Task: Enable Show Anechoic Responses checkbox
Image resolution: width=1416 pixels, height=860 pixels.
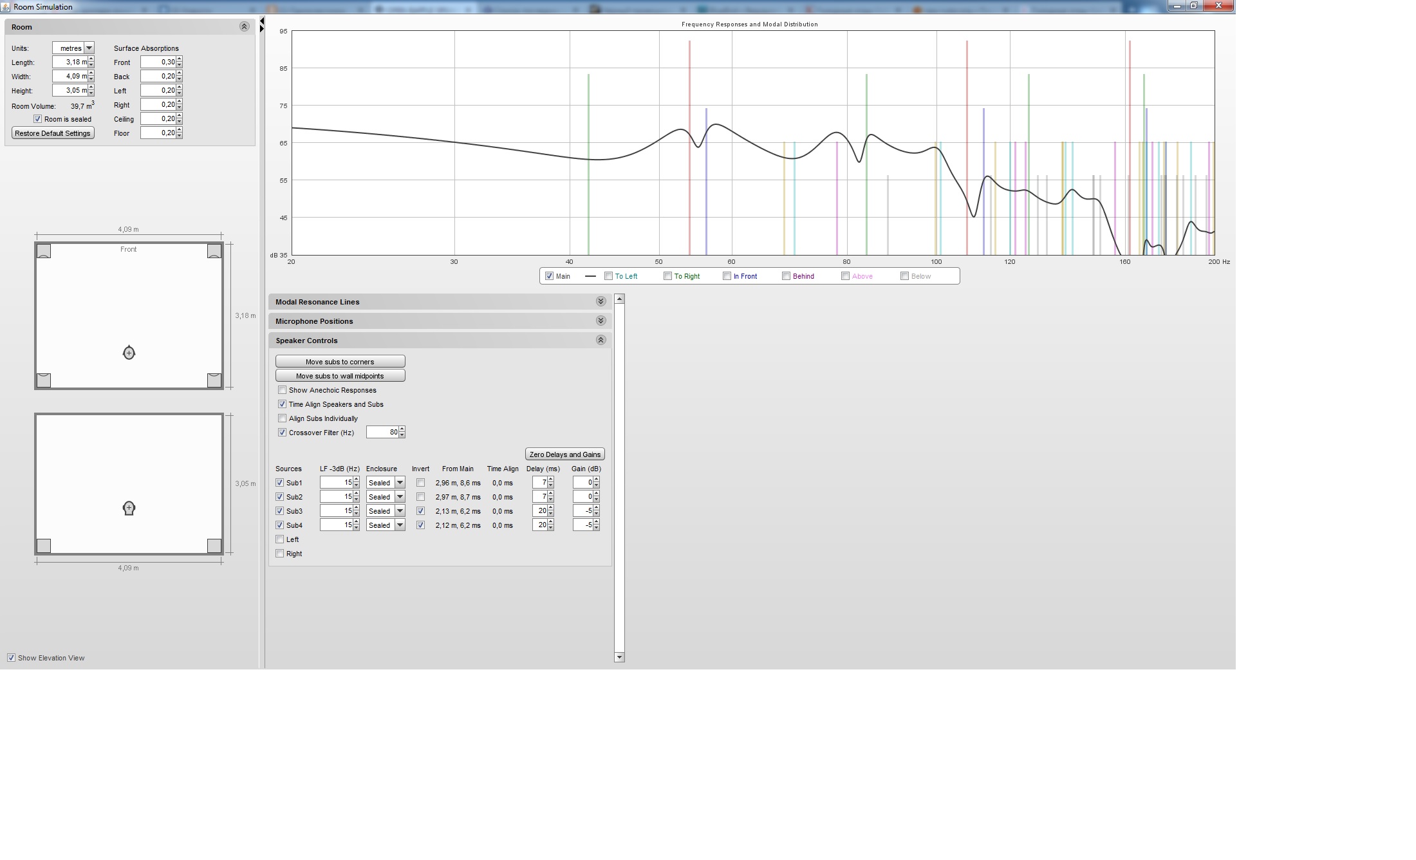Action: pos(282,390)
